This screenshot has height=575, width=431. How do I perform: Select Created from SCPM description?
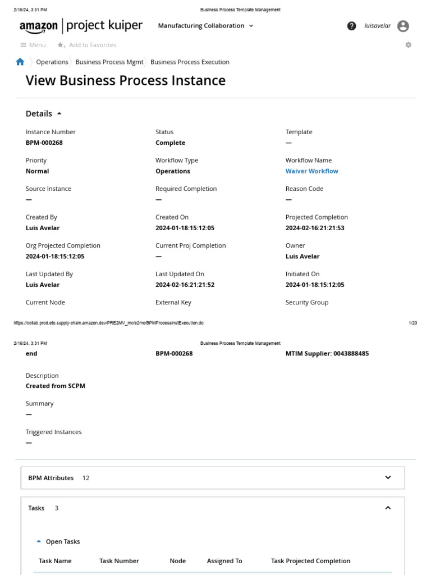click(56, 386)
